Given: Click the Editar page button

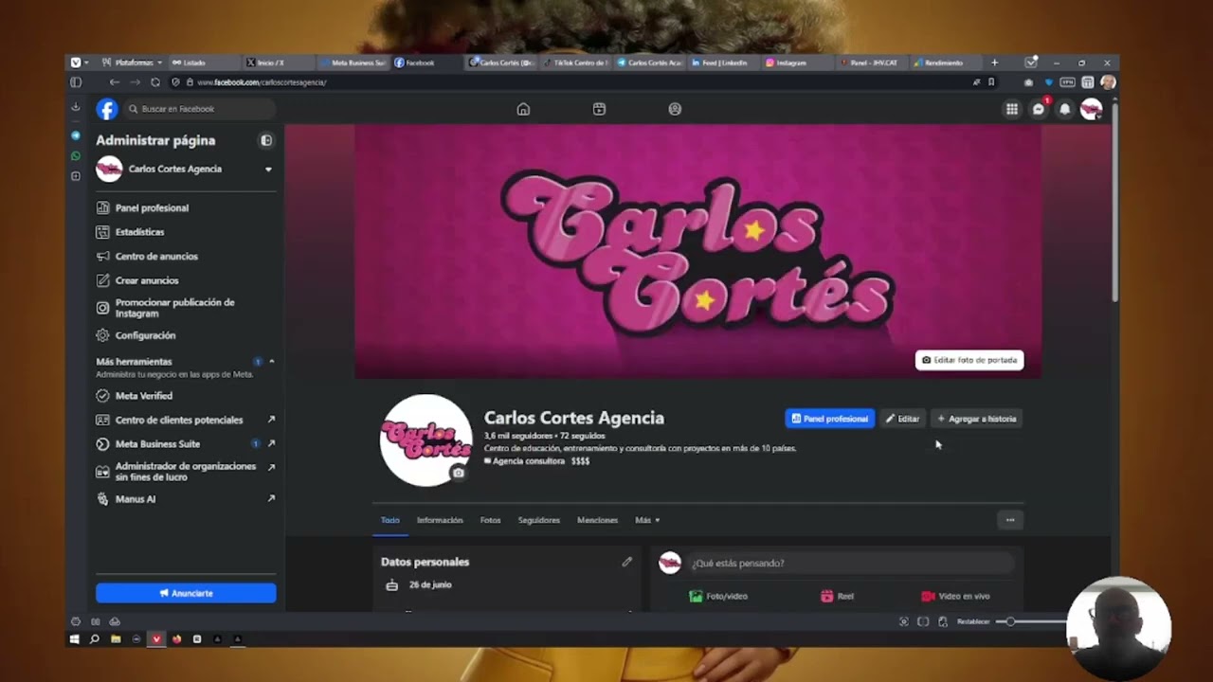Looking at the screenshot, I should [902, 419].
